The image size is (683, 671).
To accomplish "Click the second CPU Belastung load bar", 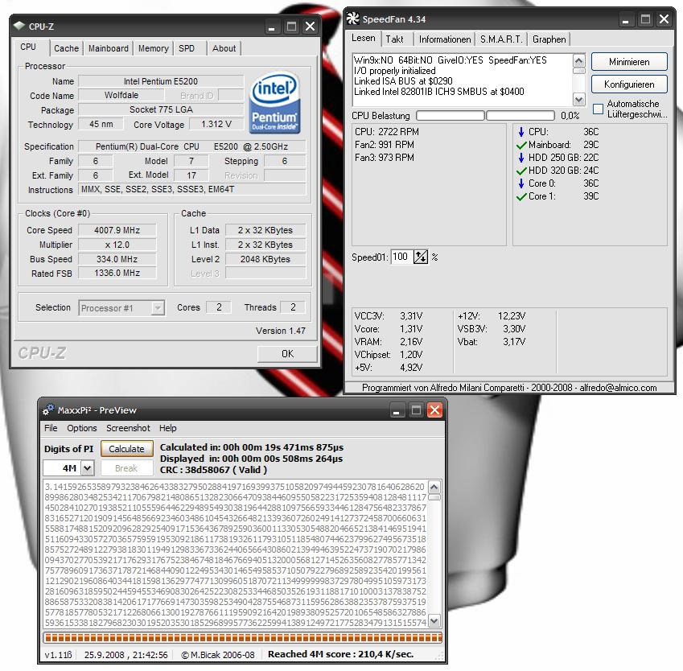I will tap(520, 116).
